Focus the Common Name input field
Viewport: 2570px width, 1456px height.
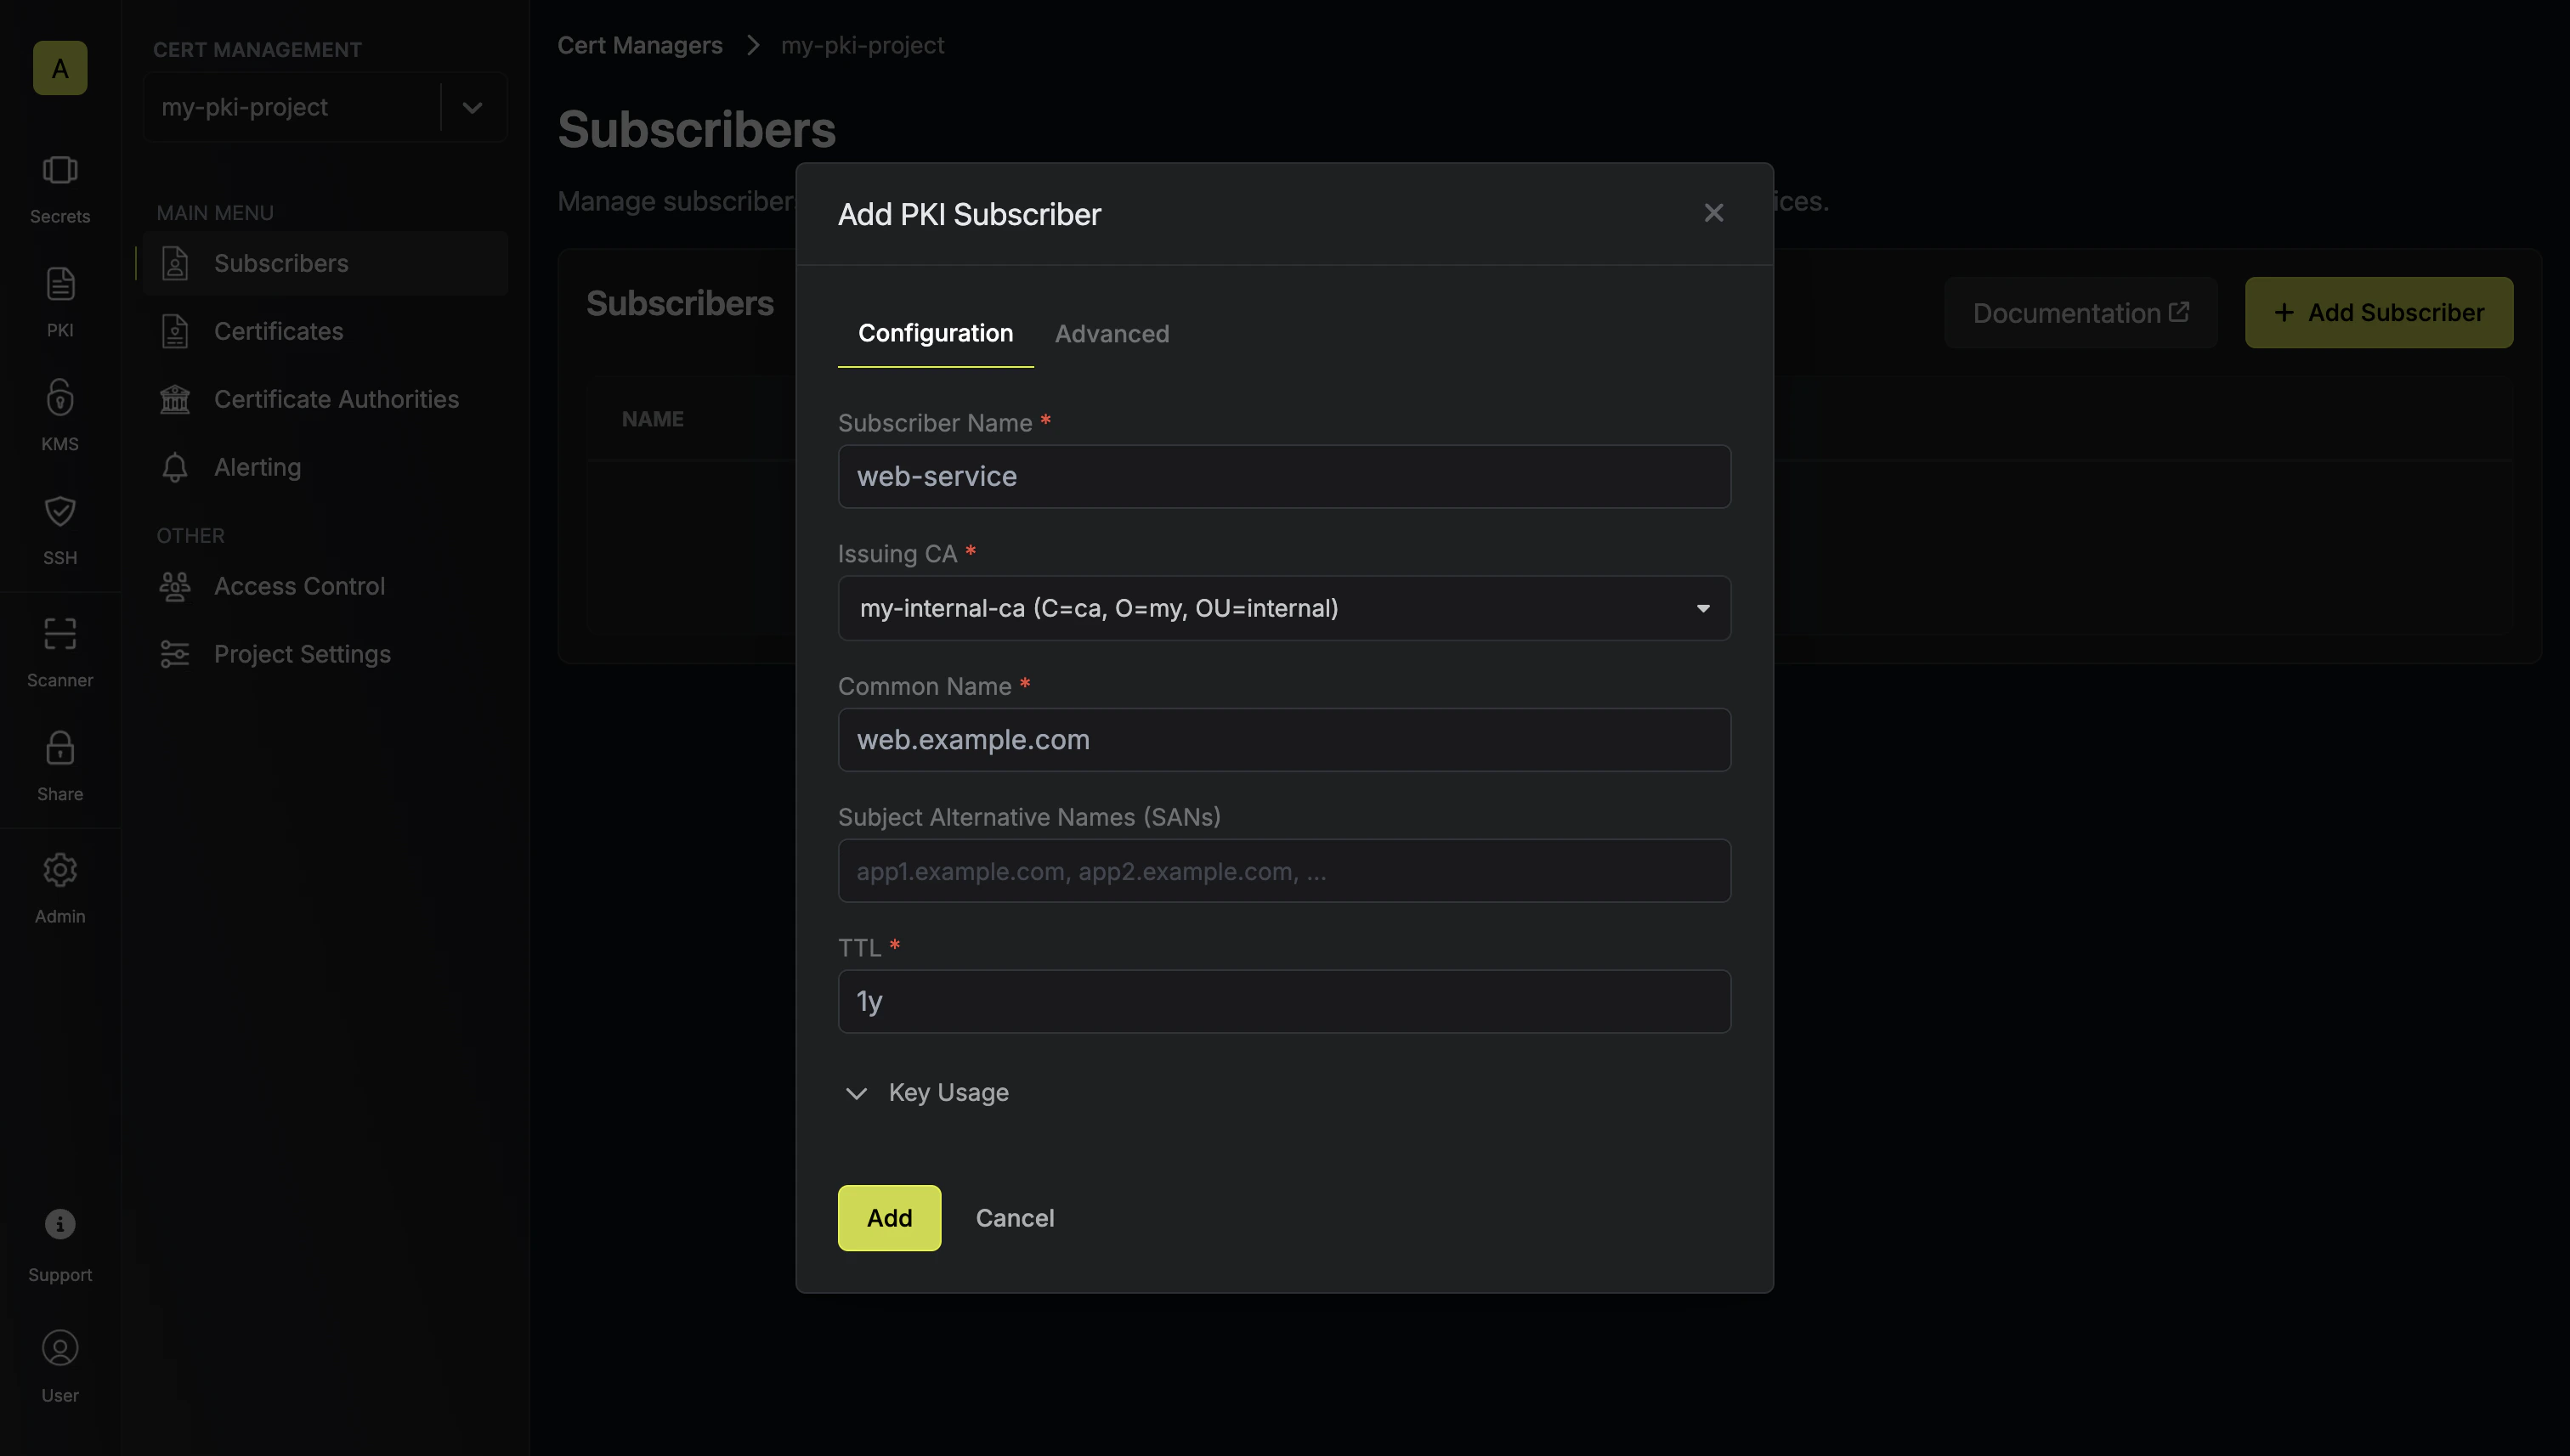[x=1284, y=740]
